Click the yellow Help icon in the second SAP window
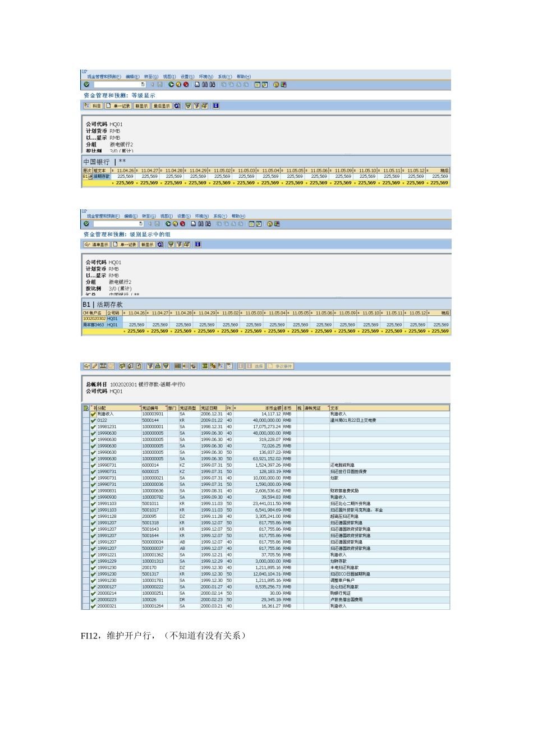The height and width of the screenshot is (754, 533). click(x=270, y=224)
